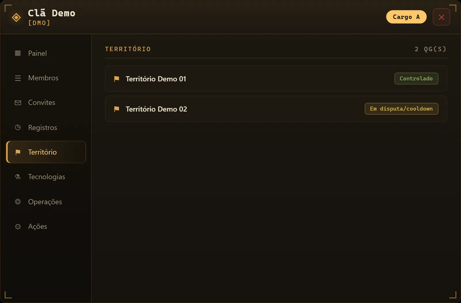Close the clan panel with X

pyautogui.click(x=441, y=17)
